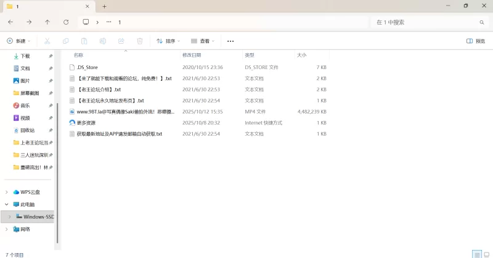Switch to details view in status bar
Viewport: 493px width, 258px height.
point(476,254)
